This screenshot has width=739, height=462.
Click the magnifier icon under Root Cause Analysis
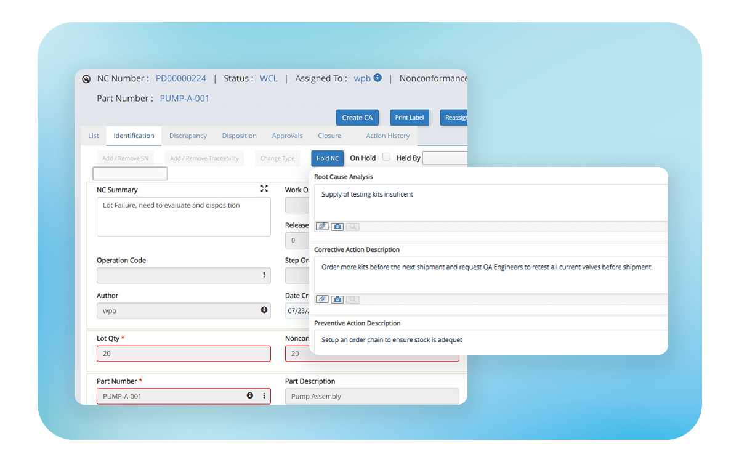point(352,227)
